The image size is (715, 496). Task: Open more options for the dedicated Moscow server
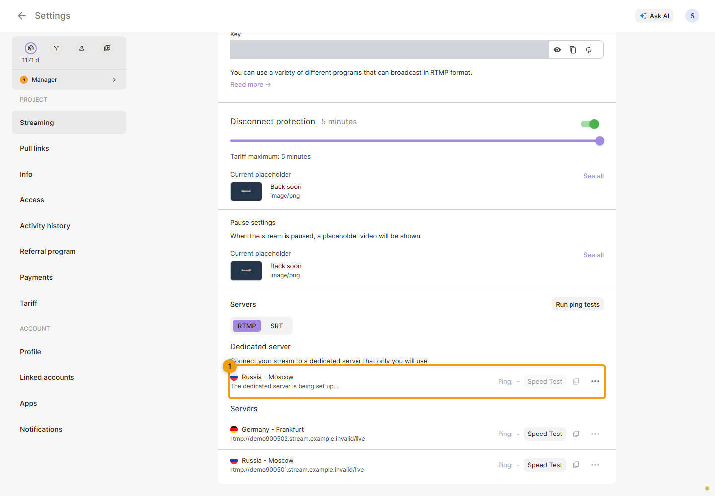595,381
